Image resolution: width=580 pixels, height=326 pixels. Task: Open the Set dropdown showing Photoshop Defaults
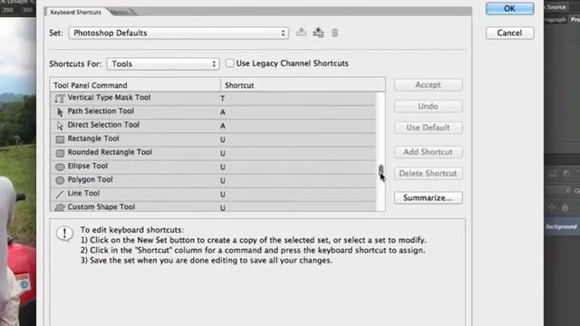coord(179,33)
